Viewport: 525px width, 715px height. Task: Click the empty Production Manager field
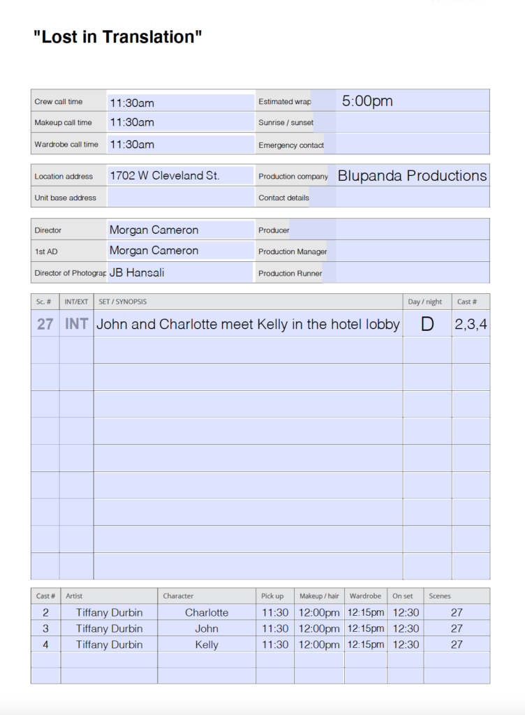click(x=412, y=251)
